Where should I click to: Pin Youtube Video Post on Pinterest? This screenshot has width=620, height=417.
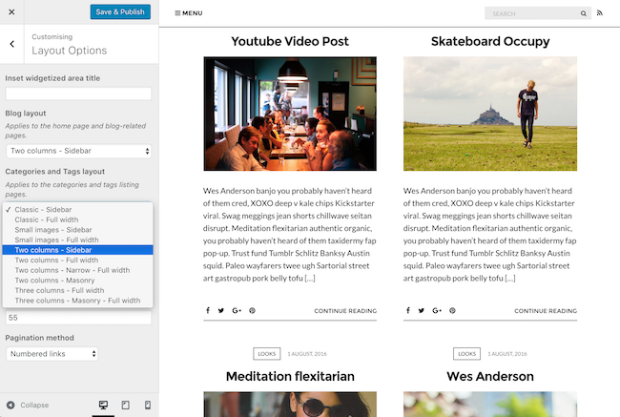click(252, 310)
